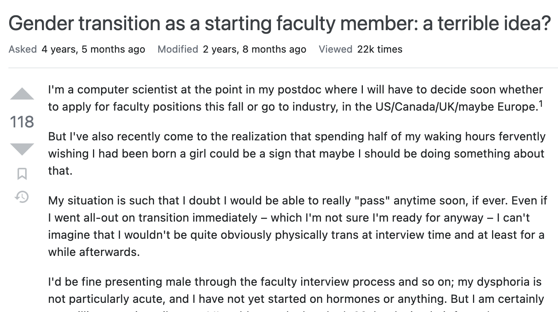Click the Viewed label
Viewport: 558px width, 312px height.
(x=335, y=49)
